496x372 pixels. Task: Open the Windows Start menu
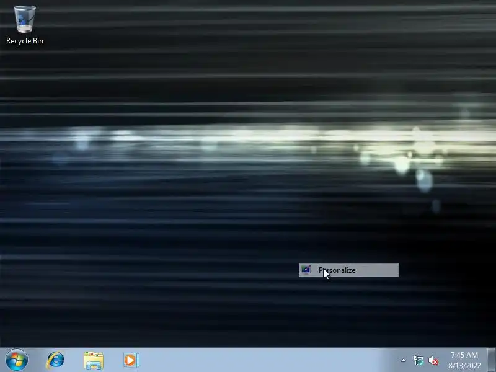(17, 360)
